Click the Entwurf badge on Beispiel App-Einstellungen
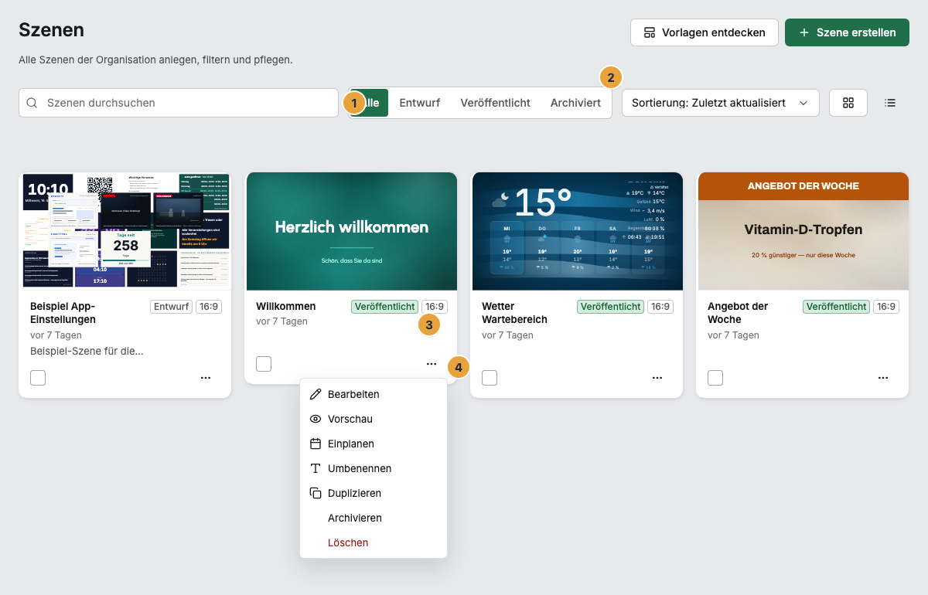This screenshot has height=595, width=928. pos(171,307)
